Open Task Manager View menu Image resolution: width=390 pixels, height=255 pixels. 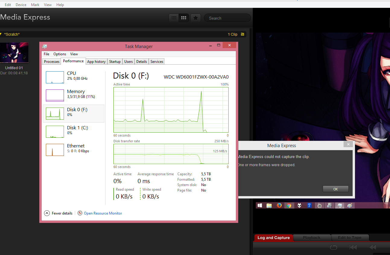[74, 54]
